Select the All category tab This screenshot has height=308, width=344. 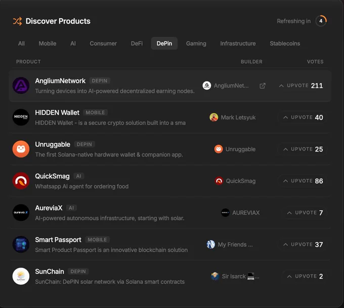(21, 44)
